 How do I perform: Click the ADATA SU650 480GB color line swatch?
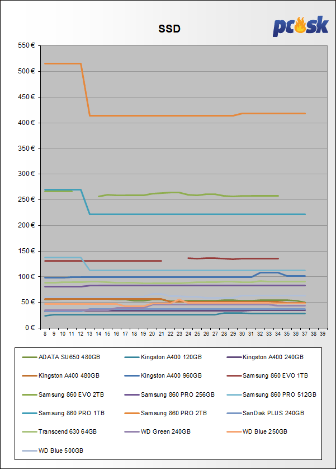[x=30, y=357]
